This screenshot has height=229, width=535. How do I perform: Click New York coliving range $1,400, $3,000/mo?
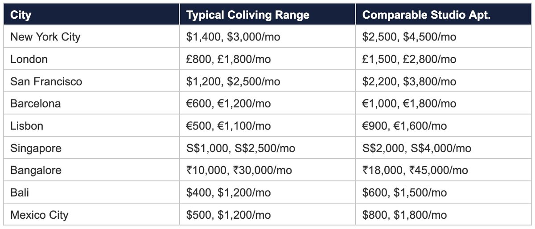pos(233,37)
